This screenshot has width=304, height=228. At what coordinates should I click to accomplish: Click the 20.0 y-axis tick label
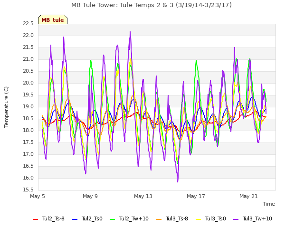(x=28, y=83)
